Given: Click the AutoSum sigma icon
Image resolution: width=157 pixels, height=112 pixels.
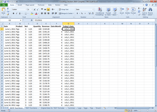Looking at the screenshot, I should click(139, 8).
